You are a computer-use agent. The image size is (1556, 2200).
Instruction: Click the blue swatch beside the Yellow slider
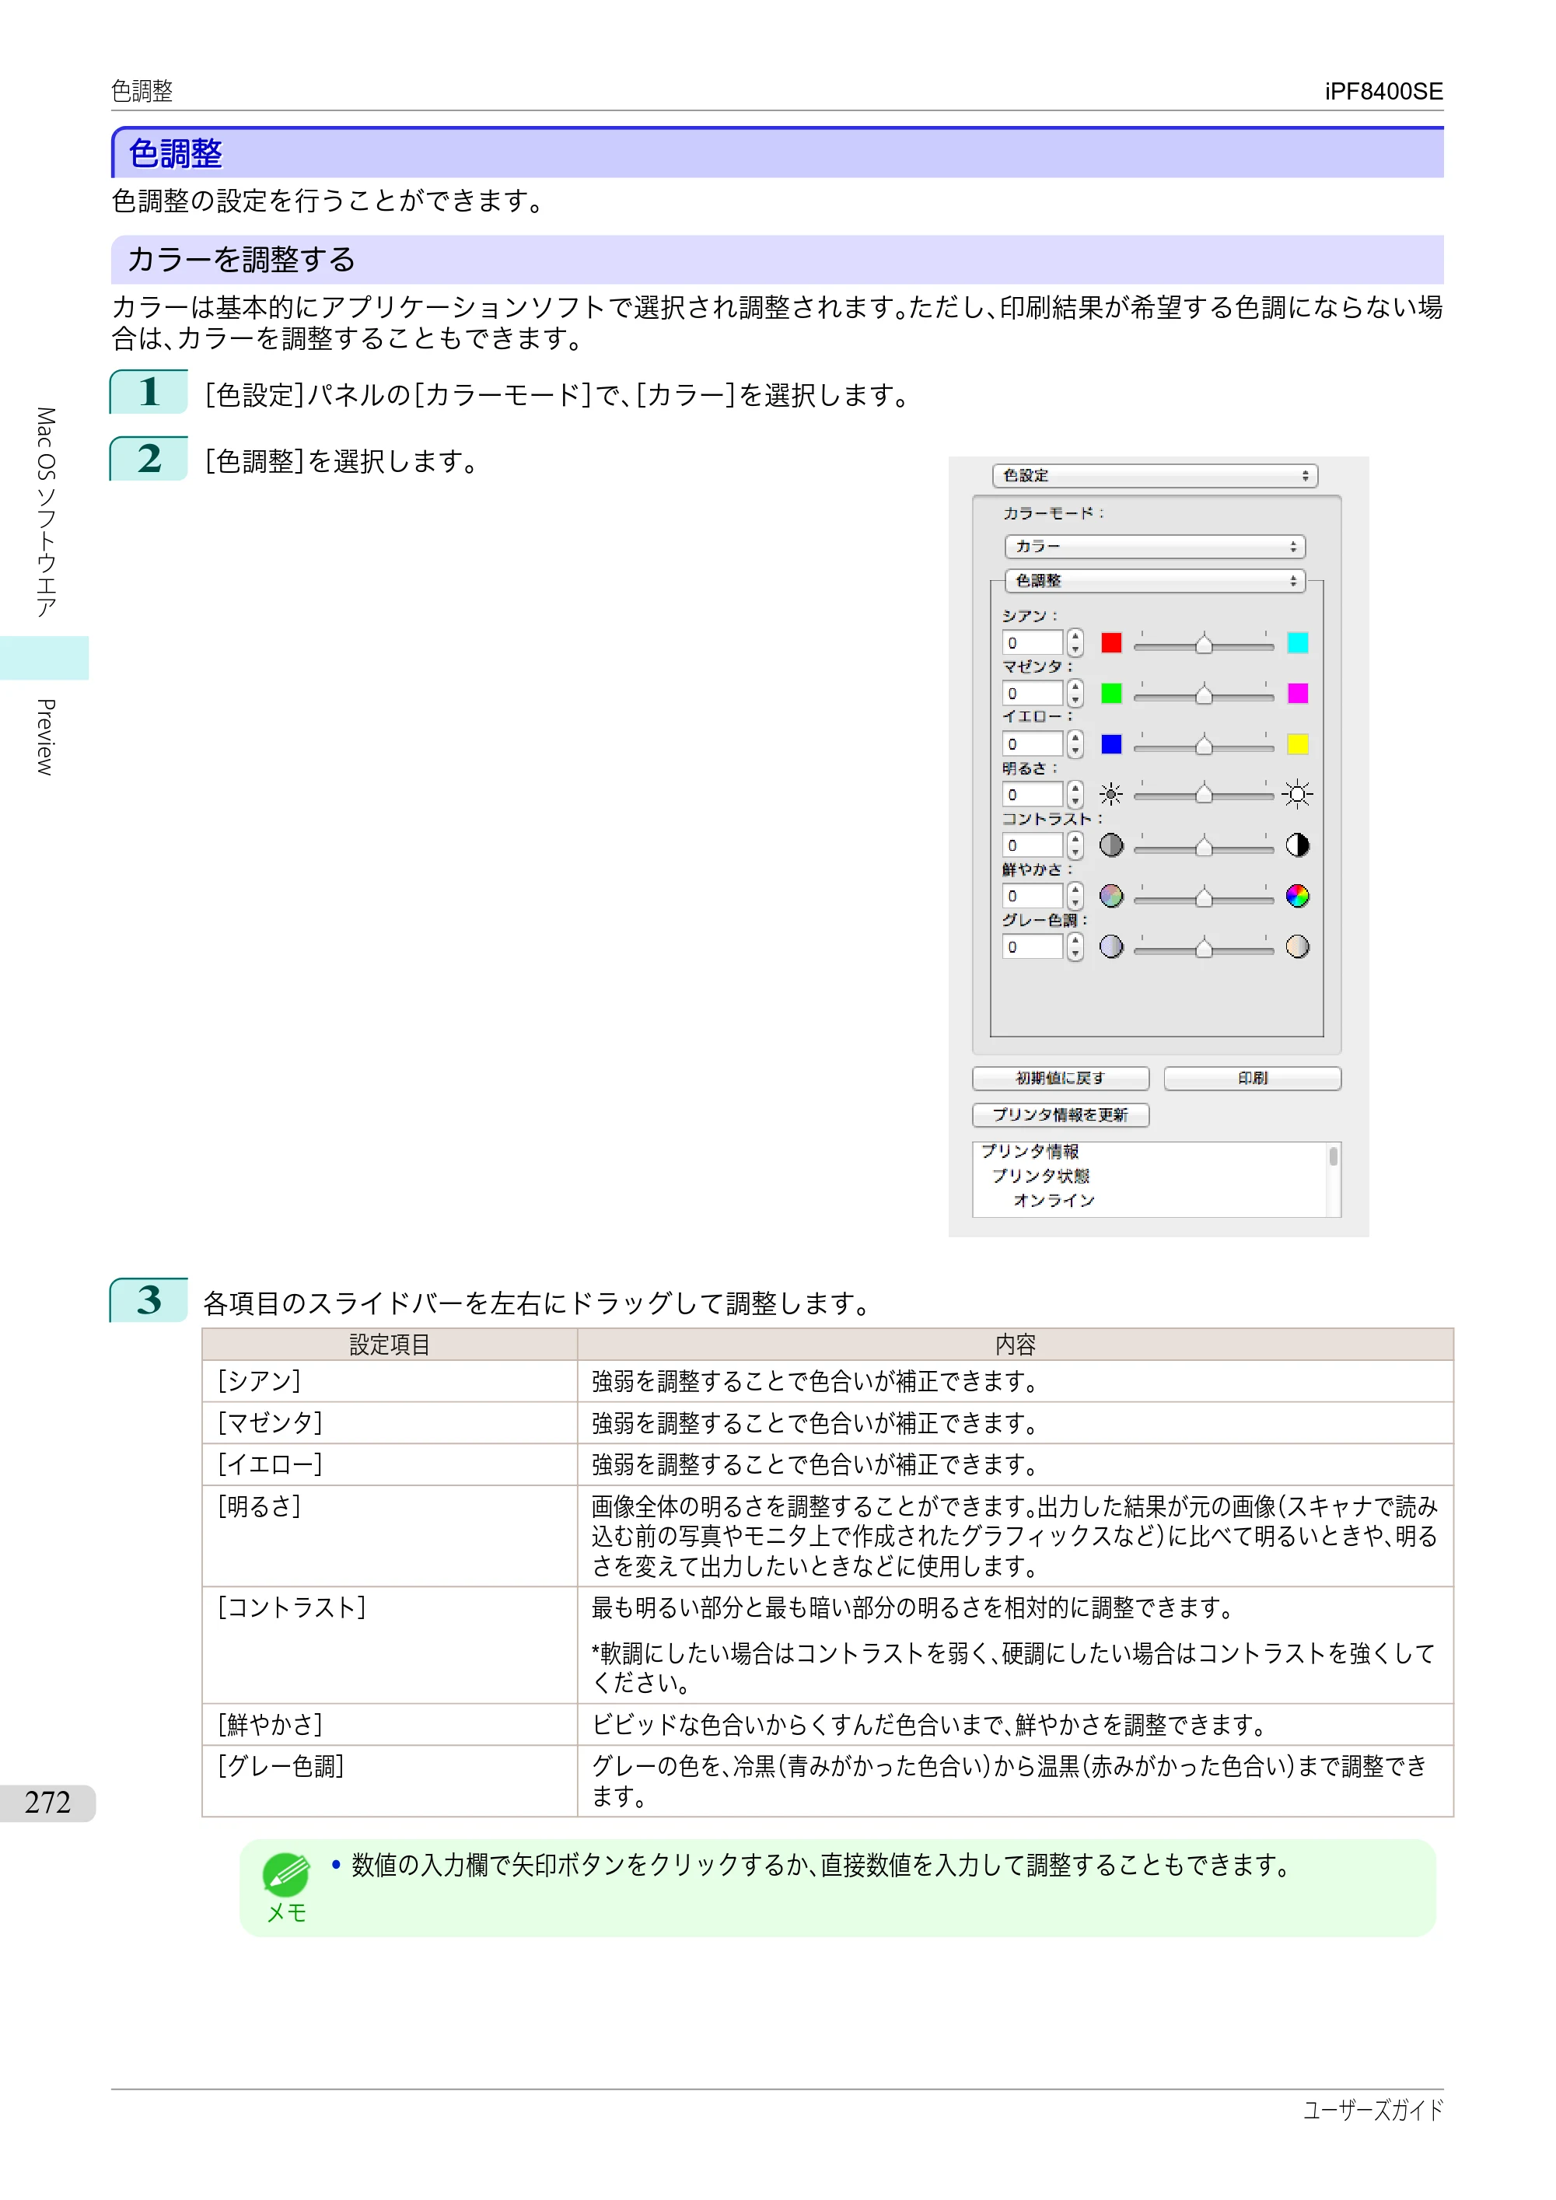click(1111, 744)
